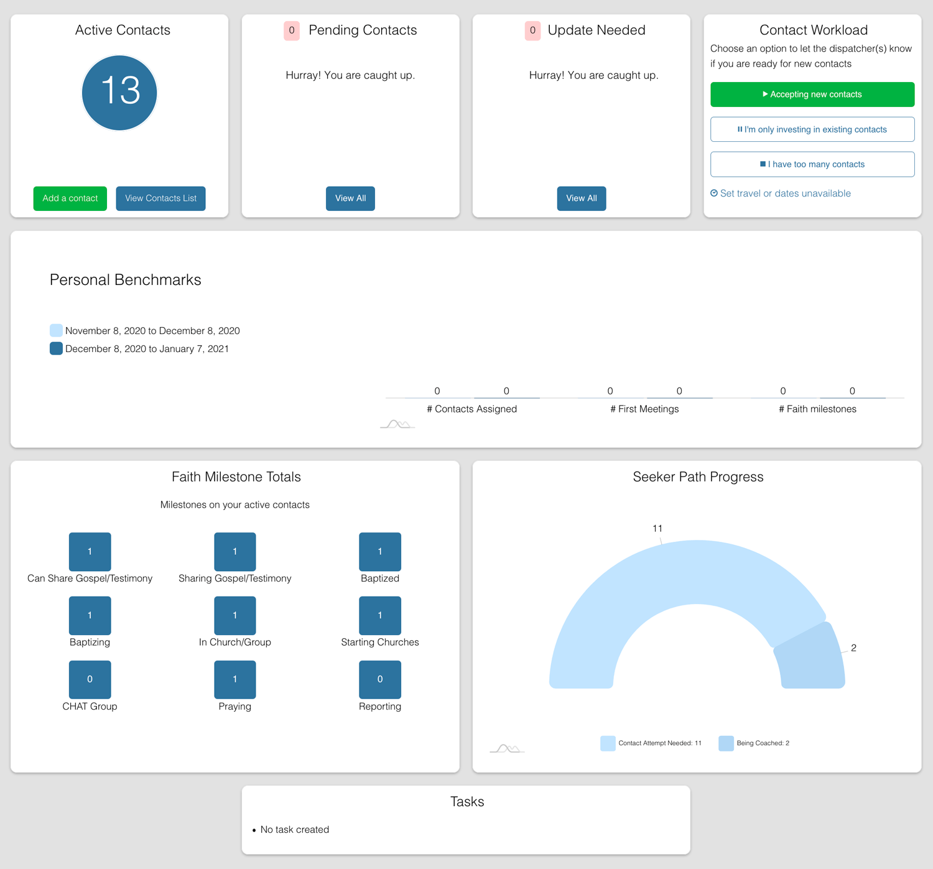Select only investing in existing contacts
This screenshot has width=933, height=869.
click(812, 129)
